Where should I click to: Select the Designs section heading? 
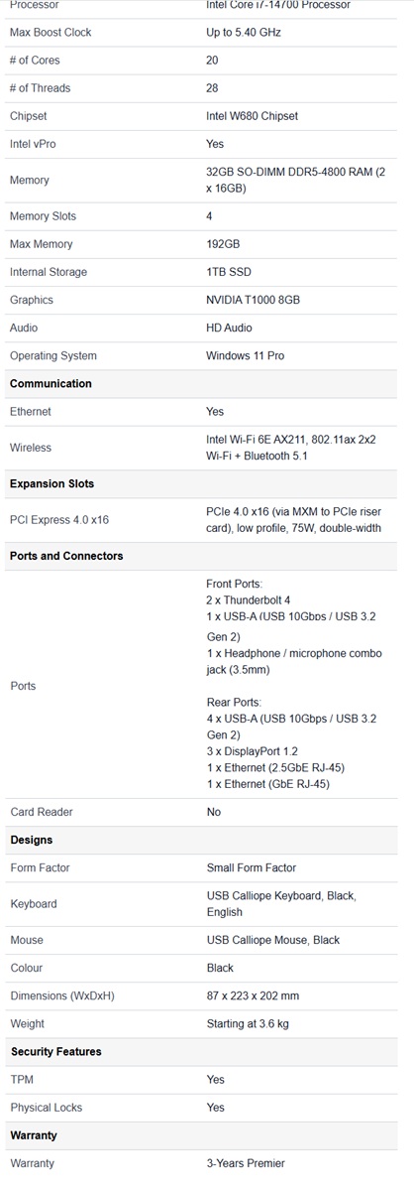pyautogui.click(x=32, y=840)
